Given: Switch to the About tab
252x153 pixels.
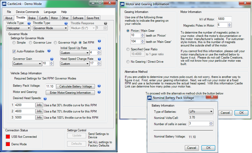Looking at the screenshot, I should 9,18.
